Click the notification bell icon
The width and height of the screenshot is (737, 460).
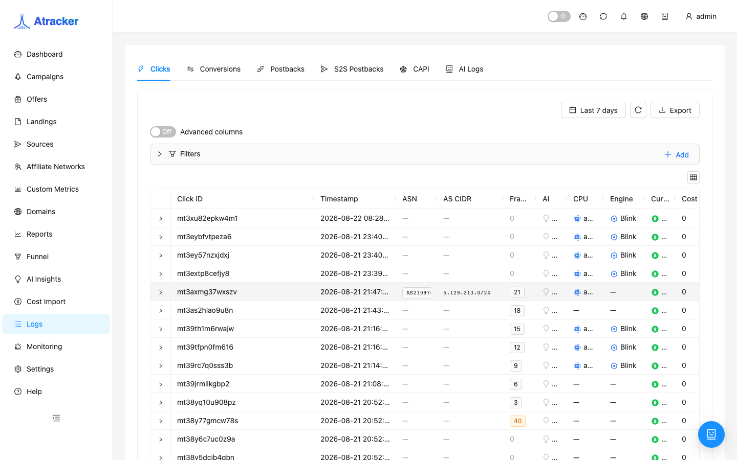point(624,16)
